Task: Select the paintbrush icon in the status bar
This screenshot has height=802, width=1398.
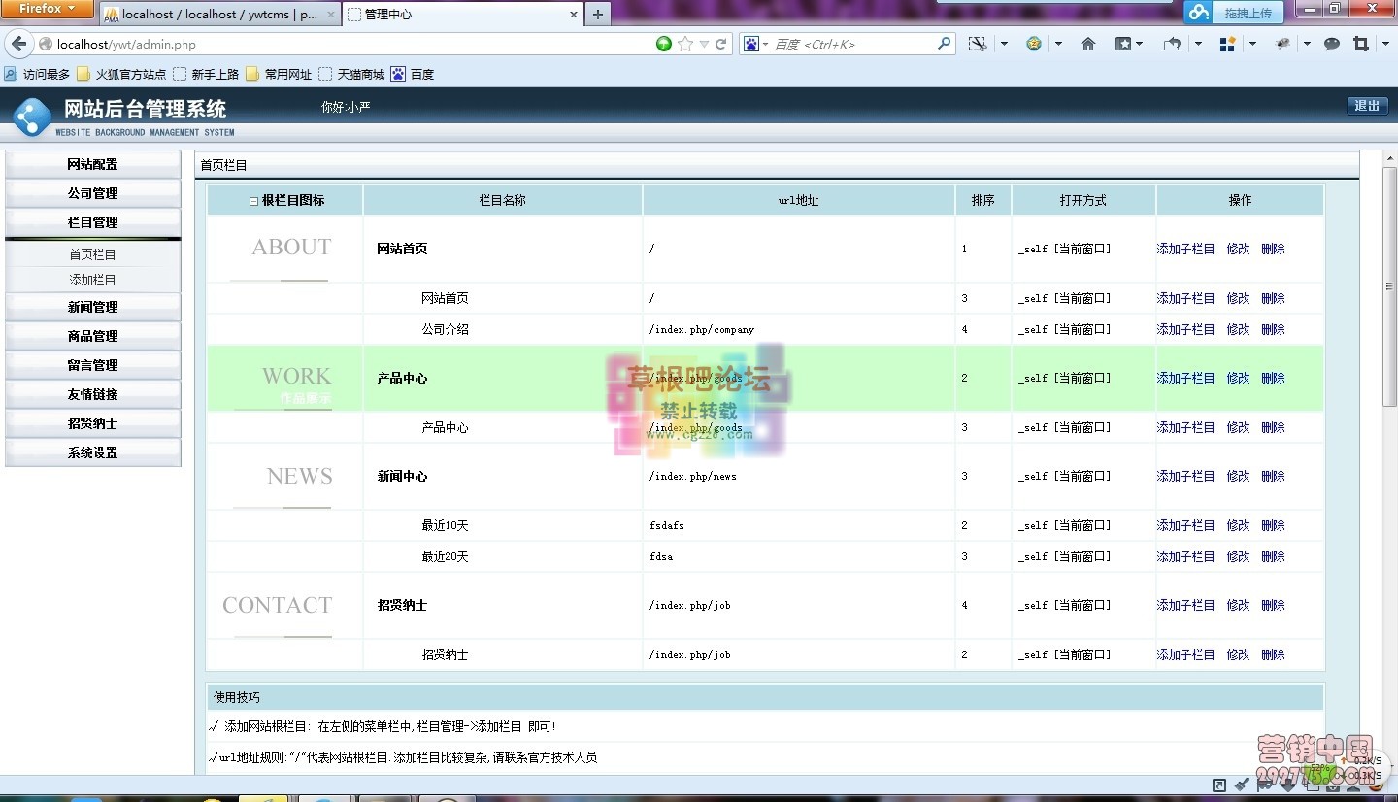Action: (x=1242, y=785)
